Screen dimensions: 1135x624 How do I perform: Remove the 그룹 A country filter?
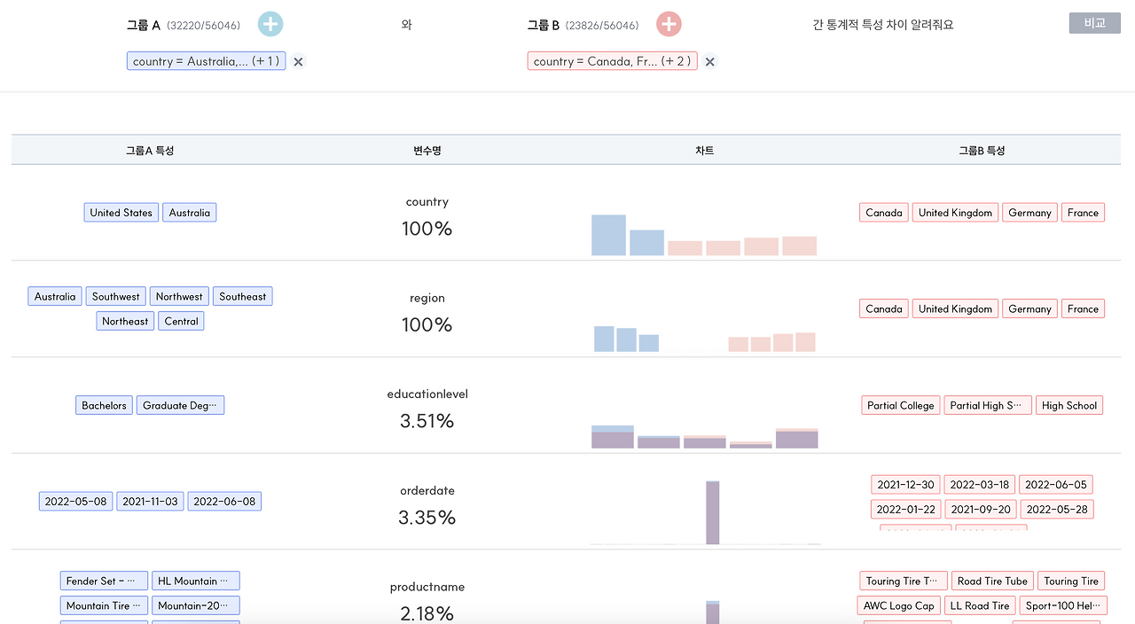pyautogui.click(x=299, y=62)
